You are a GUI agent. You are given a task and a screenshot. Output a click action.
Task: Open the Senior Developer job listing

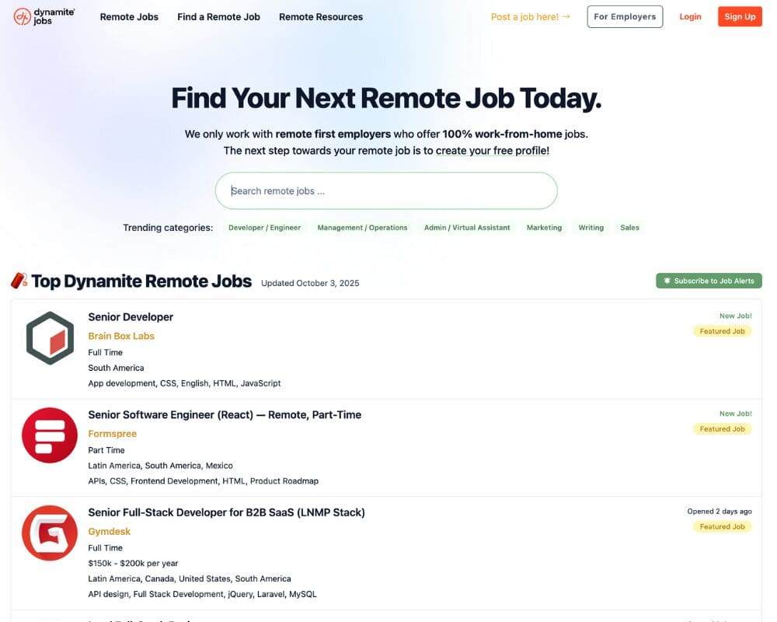(x=131, y=317)
